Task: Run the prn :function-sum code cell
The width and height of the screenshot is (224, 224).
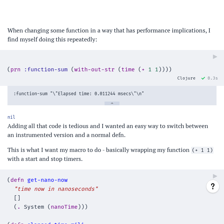Action: [215, 57]
